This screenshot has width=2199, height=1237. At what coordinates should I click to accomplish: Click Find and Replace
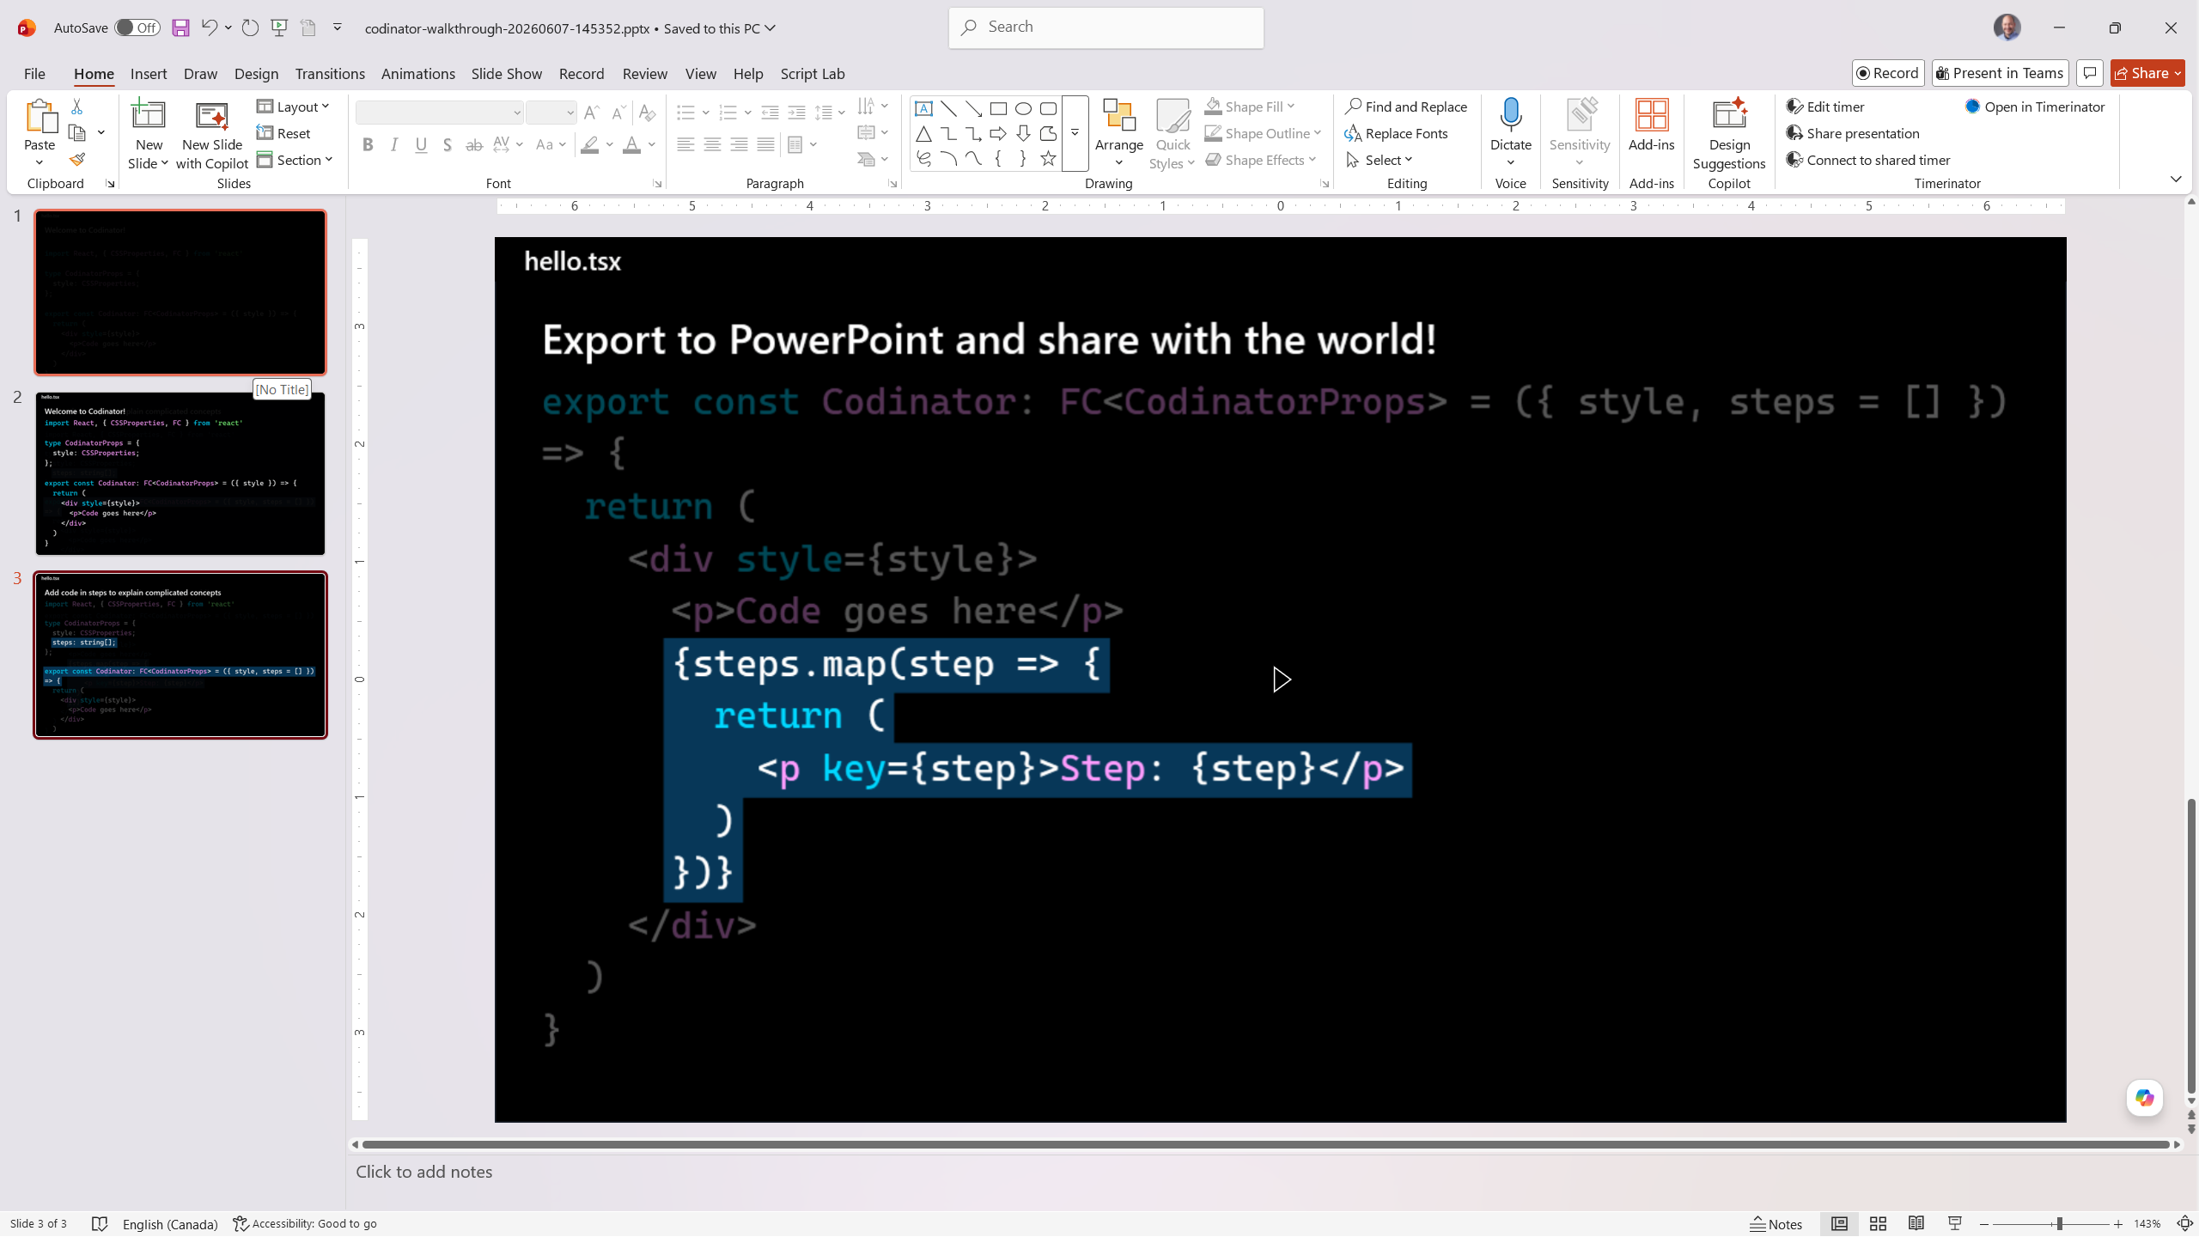1406,107
